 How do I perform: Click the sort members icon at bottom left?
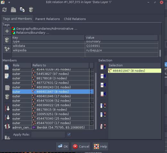pos(7,137)
